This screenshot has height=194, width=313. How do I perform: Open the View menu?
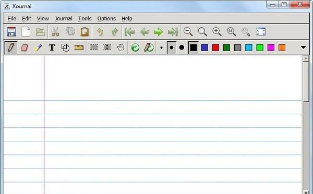point(43,19)
